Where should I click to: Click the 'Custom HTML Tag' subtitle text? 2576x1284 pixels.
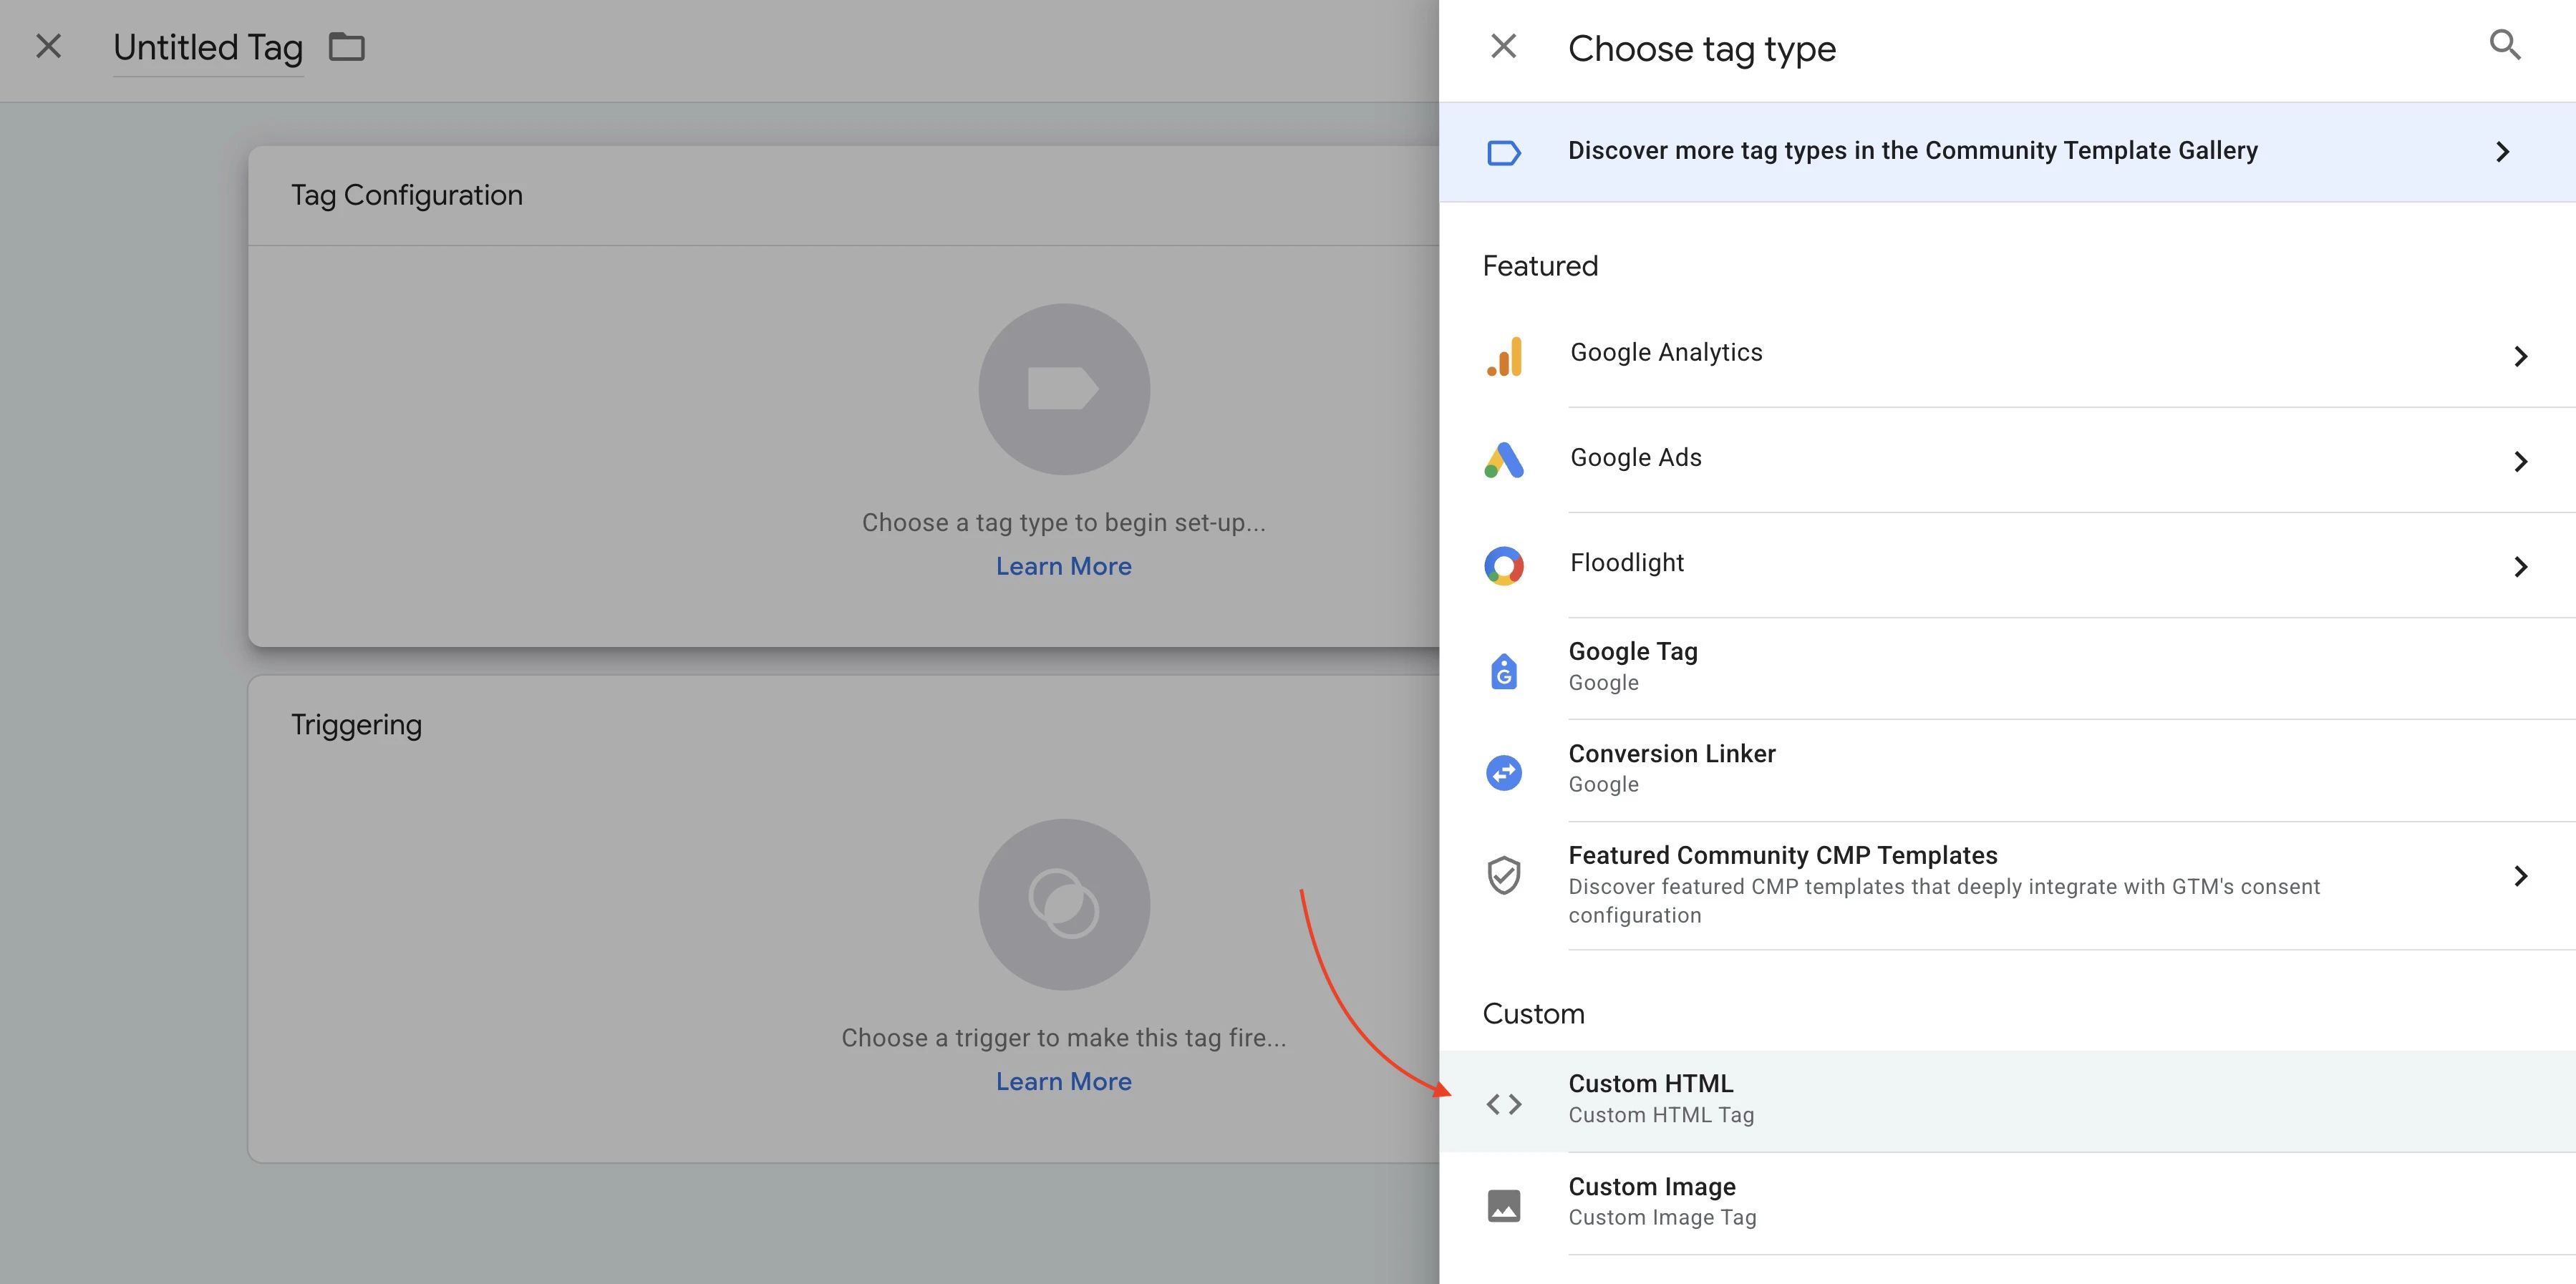pos(1661,1115)
